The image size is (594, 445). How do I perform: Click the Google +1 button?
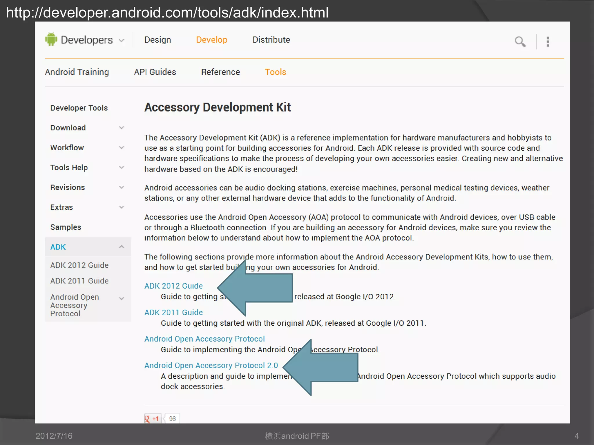153,418
